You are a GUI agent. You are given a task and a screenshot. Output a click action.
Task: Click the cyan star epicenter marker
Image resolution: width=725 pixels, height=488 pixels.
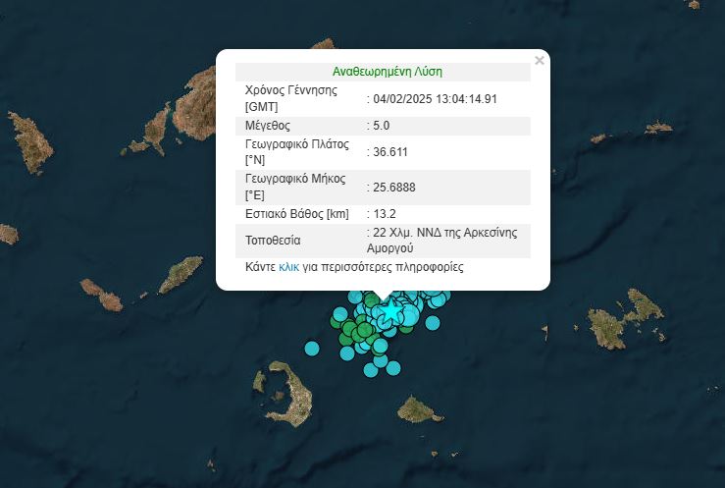[391, 310]
